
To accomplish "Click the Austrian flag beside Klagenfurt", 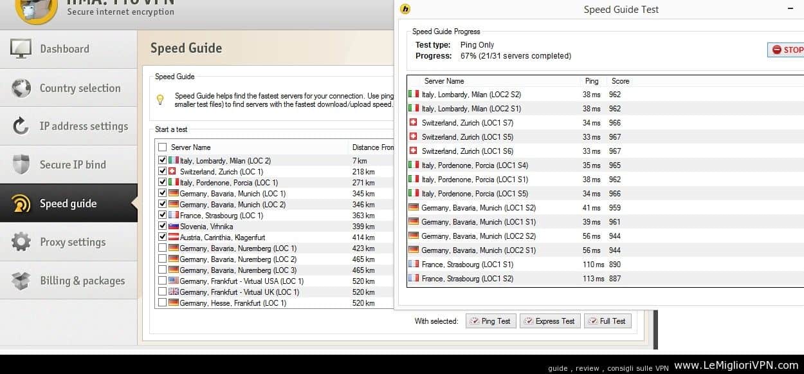I will pos(173,238).
